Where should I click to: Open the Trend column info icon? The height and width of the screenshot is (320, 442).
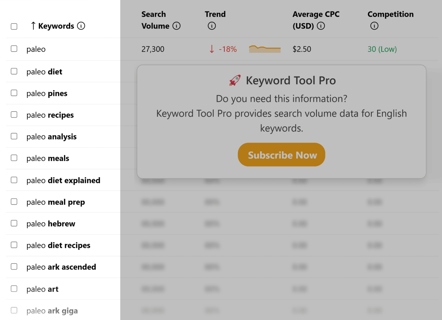pos(212,26)
